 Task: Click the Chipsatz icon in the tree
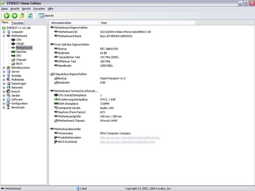(x=13, y=60)
